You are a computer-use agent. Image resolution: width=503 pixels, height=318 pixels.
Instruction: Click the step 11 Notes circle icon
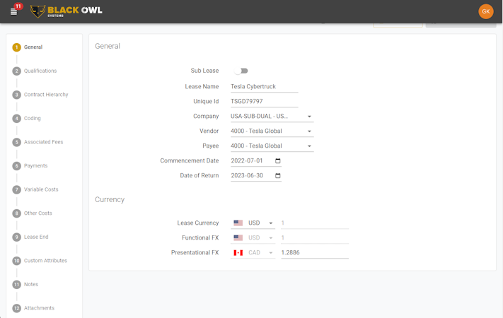pos(17,284)
